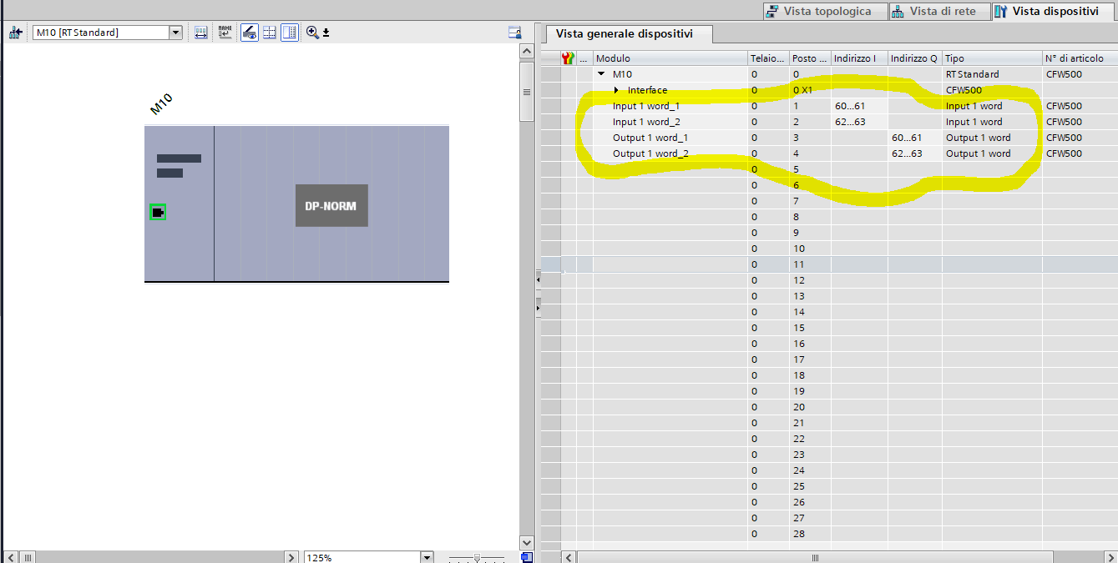Click the magnifier zoom icon

click(x=312, y=33)
